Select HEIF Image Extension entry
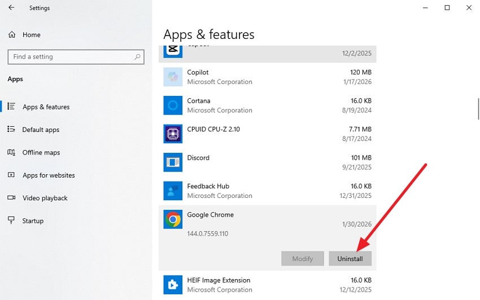The height and width of the screenshot is (300, 480). tap(219, 280)
